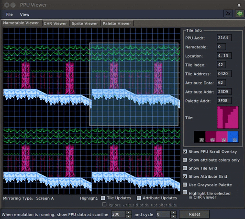Select the pink palette color 15
Screen dimensions: 245x219
(x=222, y=137)
